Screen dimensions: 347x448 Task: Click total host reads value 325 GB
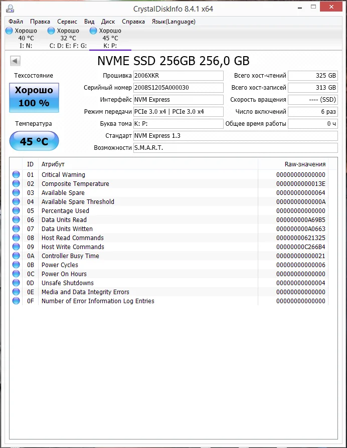[313, 76]
